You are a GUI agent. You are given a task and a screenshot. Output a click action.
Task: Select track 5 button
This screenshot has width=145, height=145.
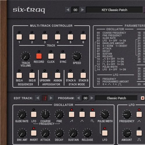pos(70,37)
